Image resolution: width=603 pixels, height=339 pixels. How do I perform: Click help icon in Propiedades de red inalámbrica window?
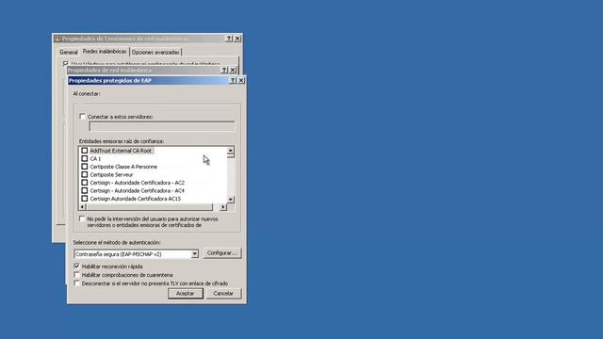click(224, 71)
